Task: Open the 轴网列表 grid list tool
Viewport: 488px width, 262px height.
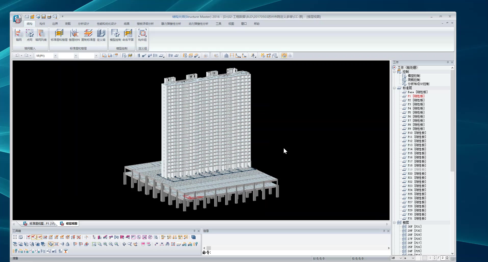Action: click(41, 35)
